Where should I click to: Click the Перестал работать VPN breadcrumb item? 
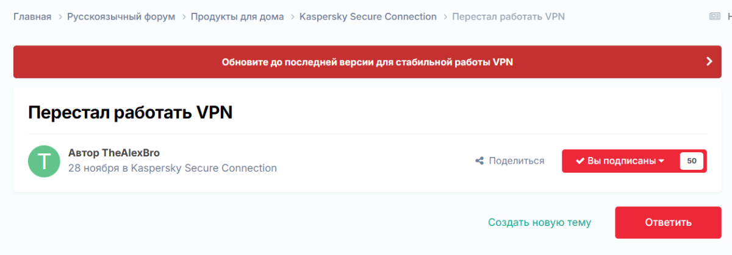[508, 16]
